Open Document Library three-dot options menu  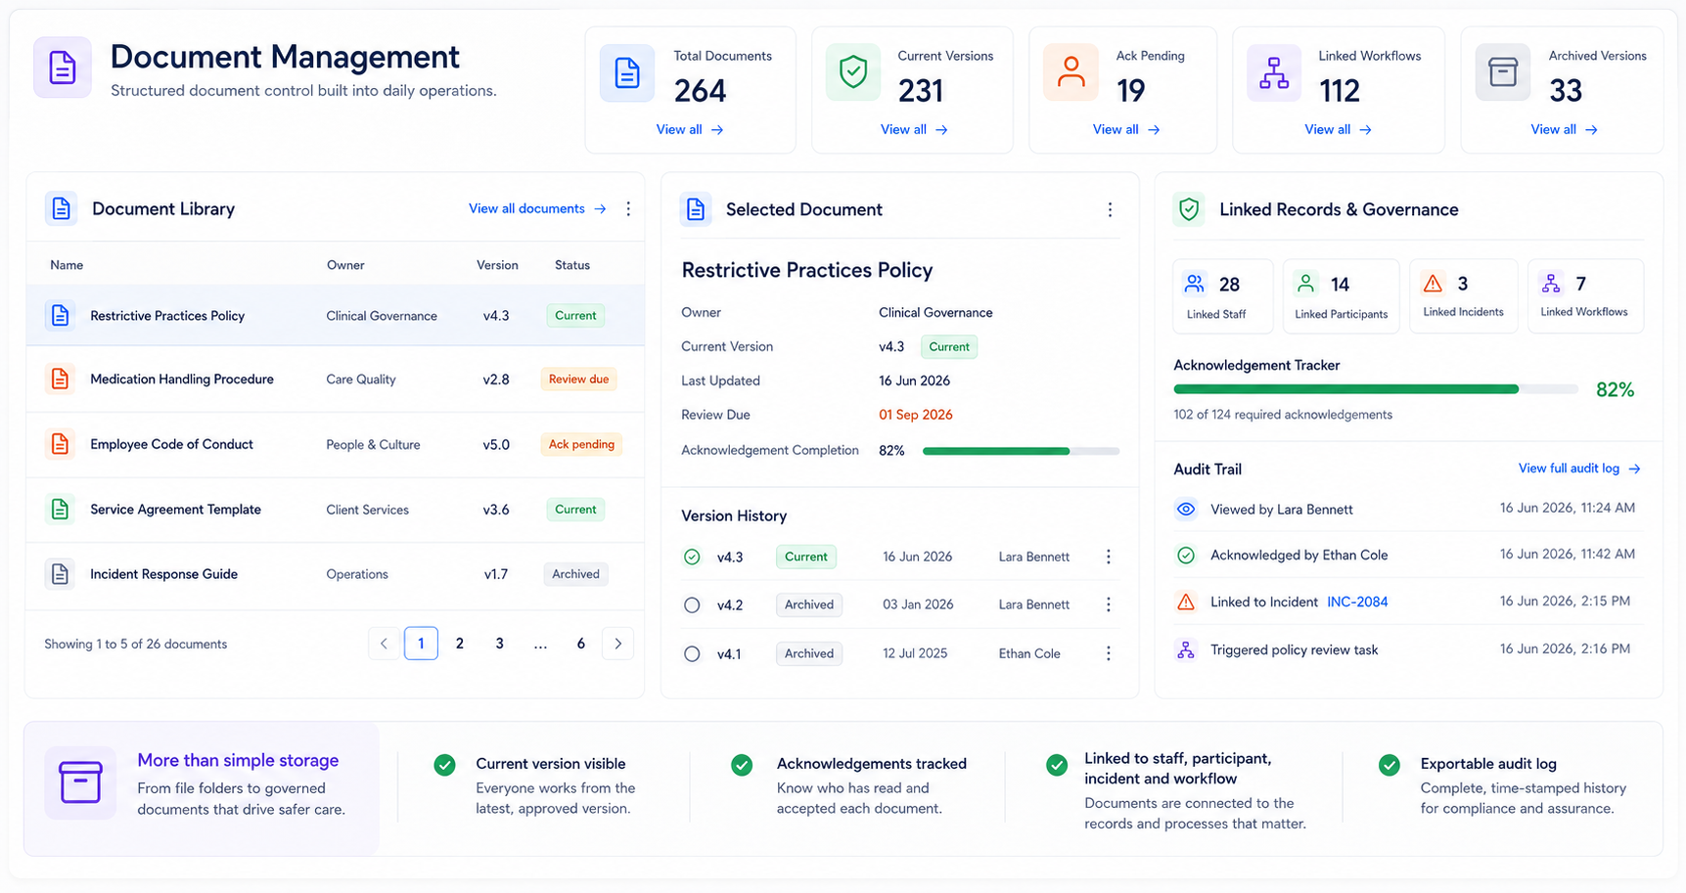628,208
